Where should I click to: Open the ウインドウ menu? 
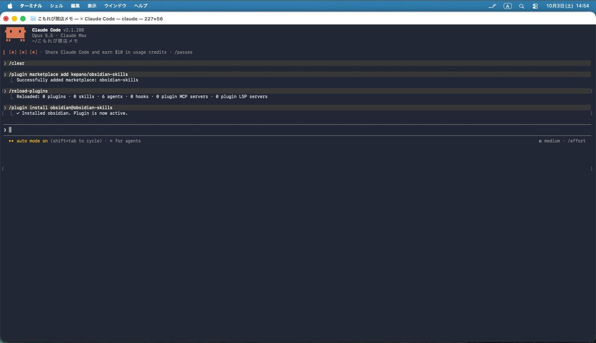115,6
